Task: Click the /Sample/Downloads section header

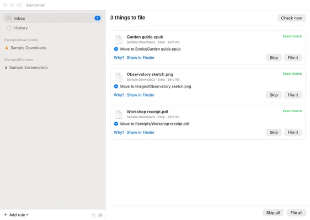Action: point(21,40)
